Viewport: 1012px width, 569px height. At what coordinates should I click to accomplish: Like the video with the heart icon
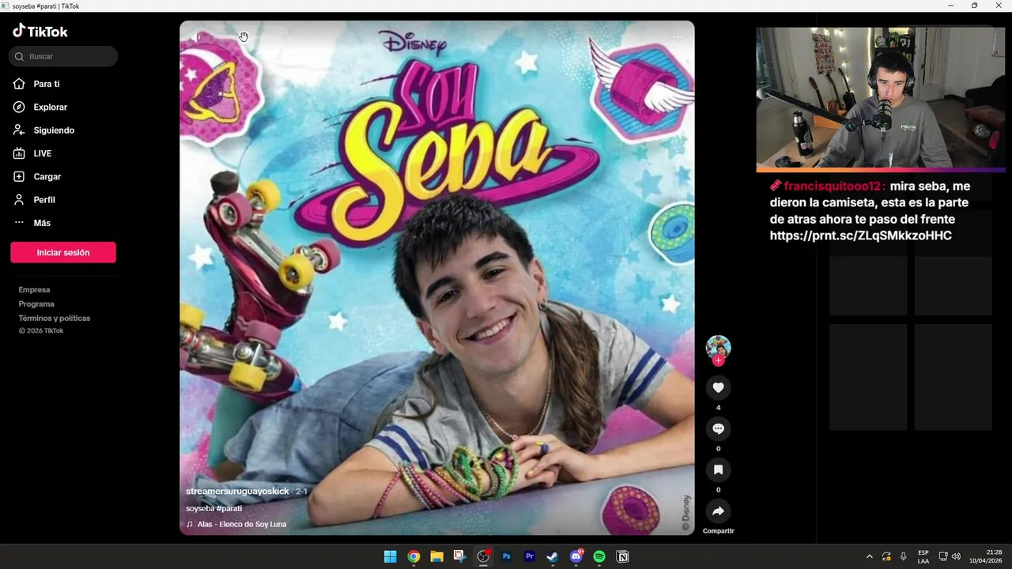point(718,387)
